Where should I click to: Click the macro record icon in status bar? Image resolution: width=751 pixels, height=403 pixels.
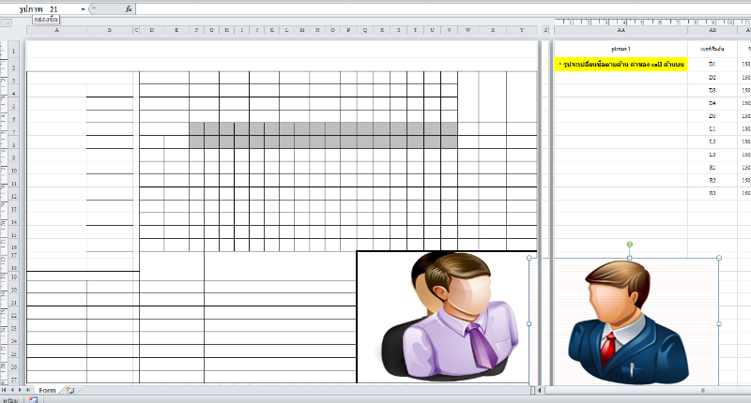point(33,399)
